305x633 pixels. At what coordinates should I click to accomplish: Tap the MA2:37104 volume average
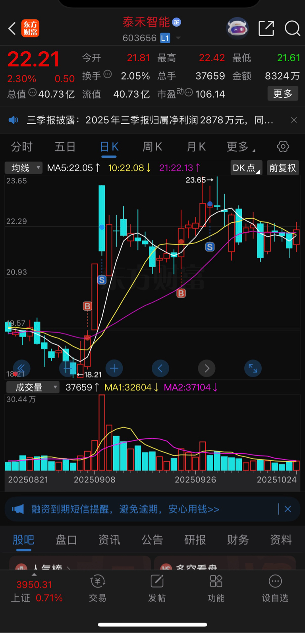191,387
